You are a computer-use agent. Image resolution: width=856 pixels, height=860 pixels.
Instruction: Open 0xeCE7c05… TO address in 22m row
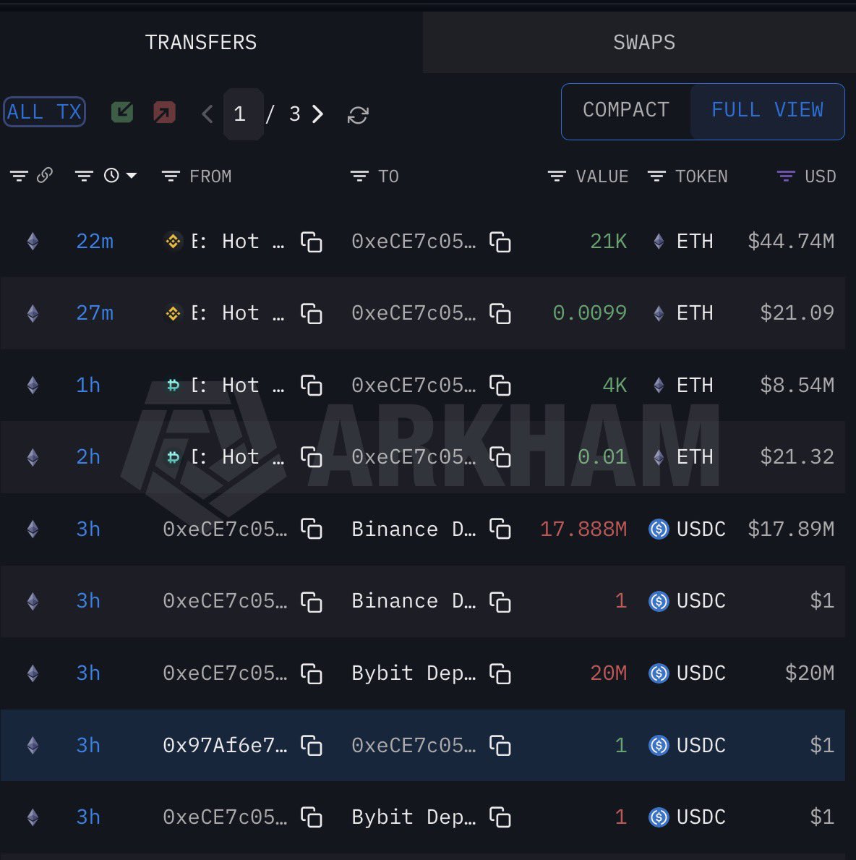[414, 242]
